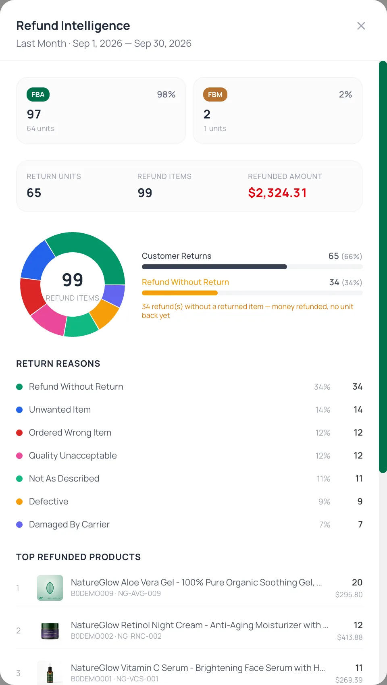Click the 'RETURN REASONS' heading
Image resolution: width=387 pixels, height=685 pixels.
tap(58, 364)
